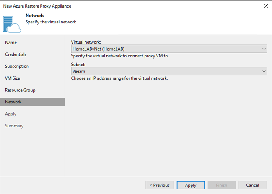Open the HomeLABvNet (HomeLAB) combo box

click(169, 49)
